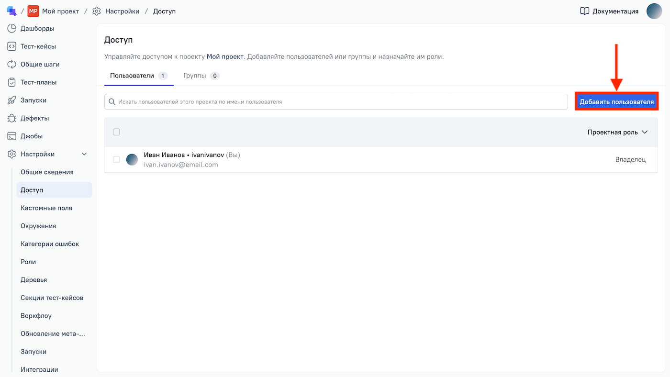Select the checkbox next to Иван Иванов

coord(116,159)
